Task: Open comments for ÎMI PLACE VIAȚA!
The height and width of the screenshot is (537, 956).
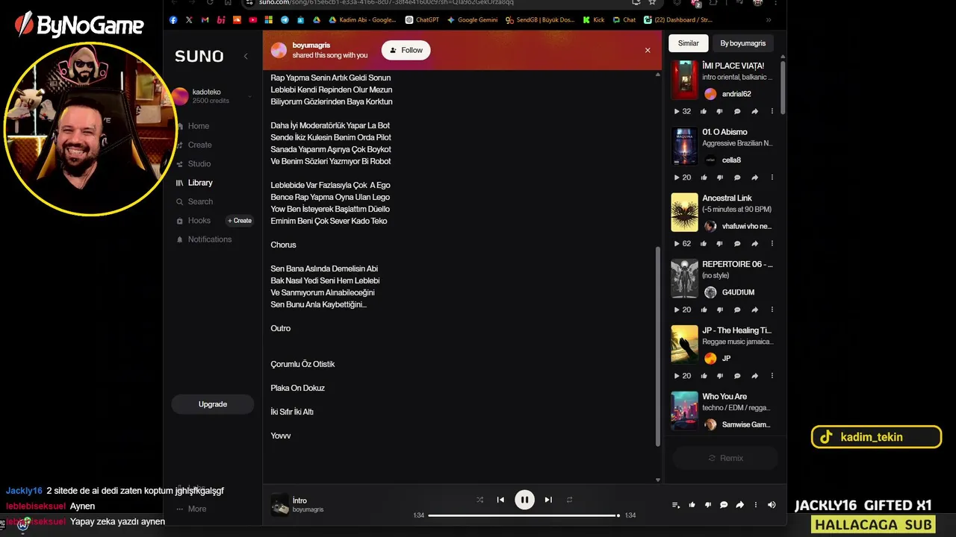Action: (737, 111)
